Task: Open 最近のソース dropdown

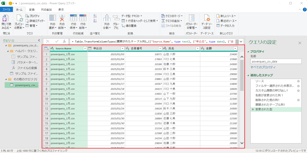Action: coord(227,21)
